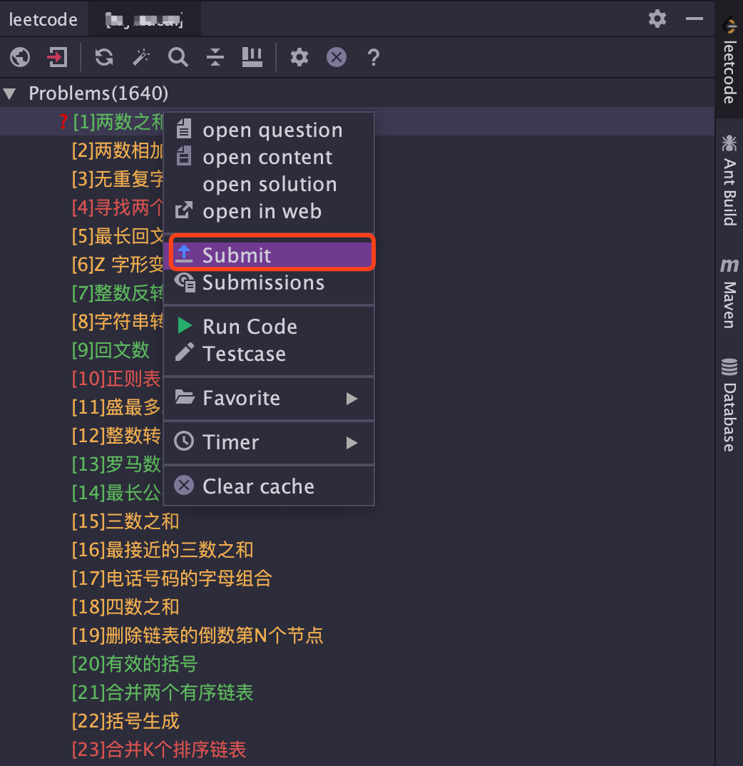Click the circled X toolbar icon
This screenshot has height=766, width=743.
(337, 57)
